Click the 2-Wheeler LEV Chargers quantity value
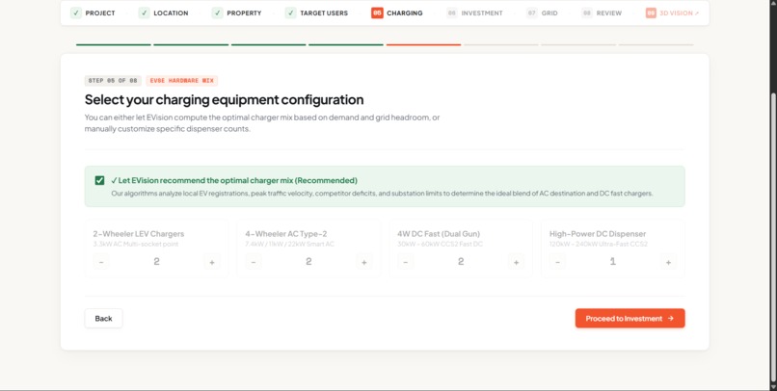Viewport: 777px width, 391px height. pyautogui.click(x=156, y=261)
